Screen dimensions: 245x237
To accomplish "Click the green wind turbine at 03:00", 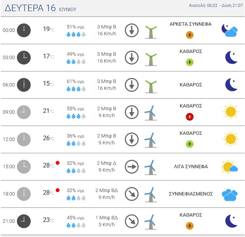I will tap(151, 60).
